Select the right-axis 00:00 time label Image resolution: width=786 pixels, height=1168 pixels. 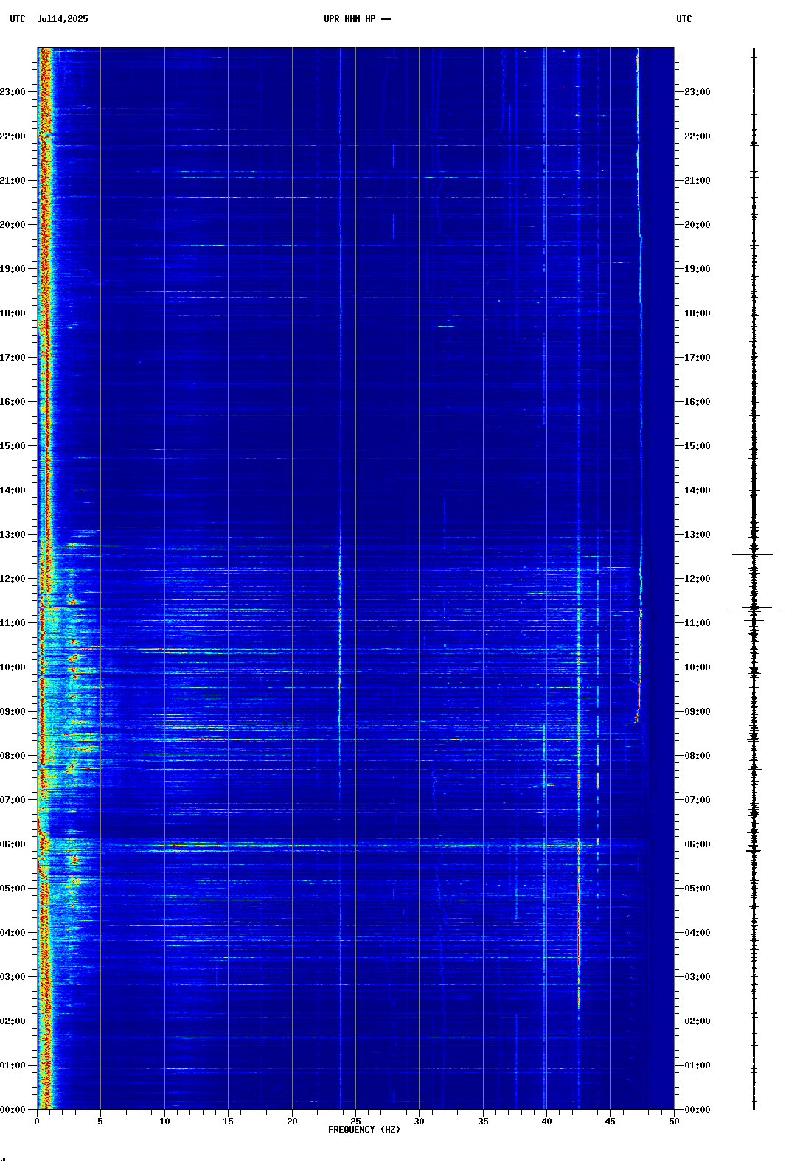[698, 1110]
